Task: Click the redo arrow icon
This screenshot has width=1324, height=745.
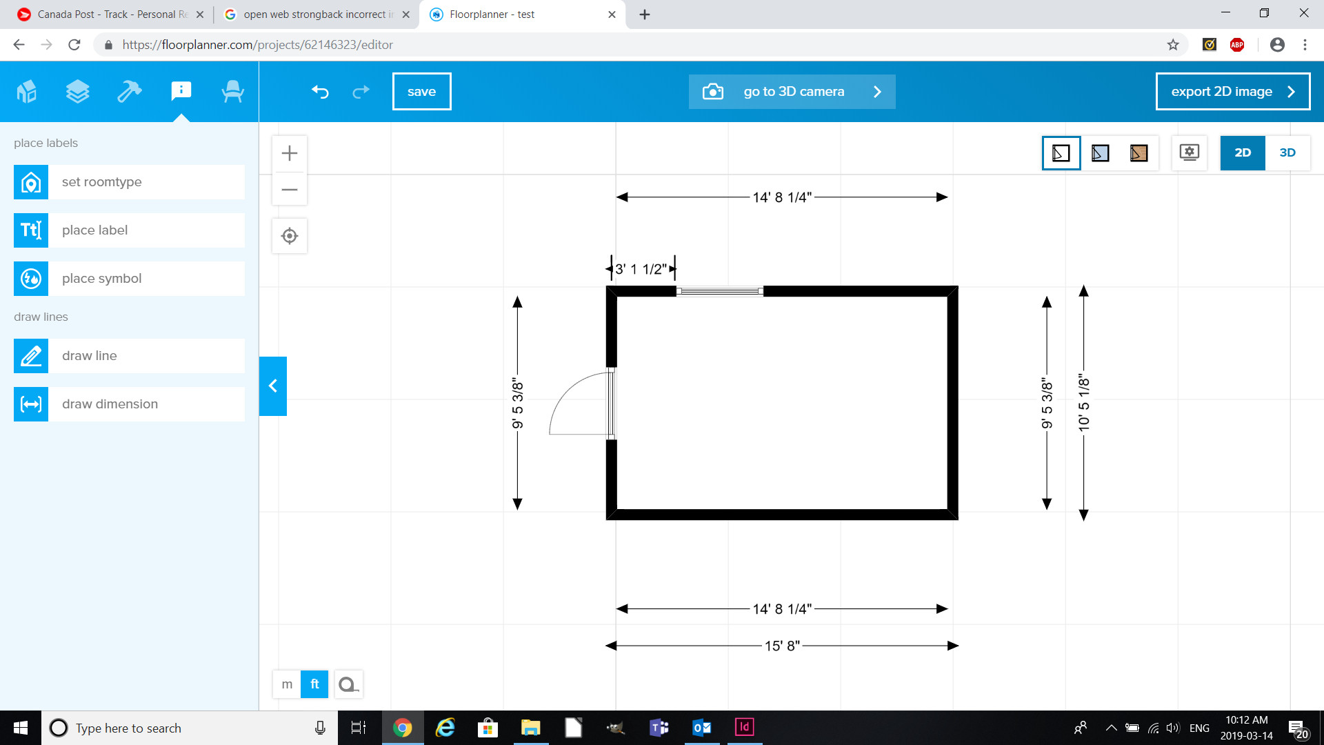Action: pos(361,91)
